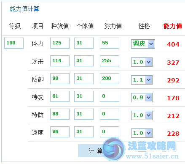The height and width of the screenshot is (164, 185).
Task: Click the 等级 level input field showing 100
Action: (x=14, y=43)
